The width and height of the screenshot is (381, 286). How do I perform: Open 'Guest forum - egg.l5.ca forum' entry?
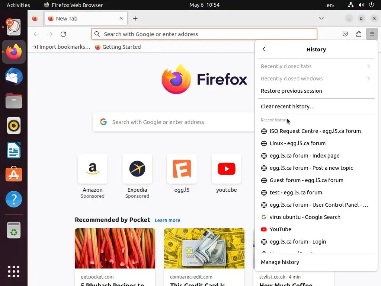point(316,180)
